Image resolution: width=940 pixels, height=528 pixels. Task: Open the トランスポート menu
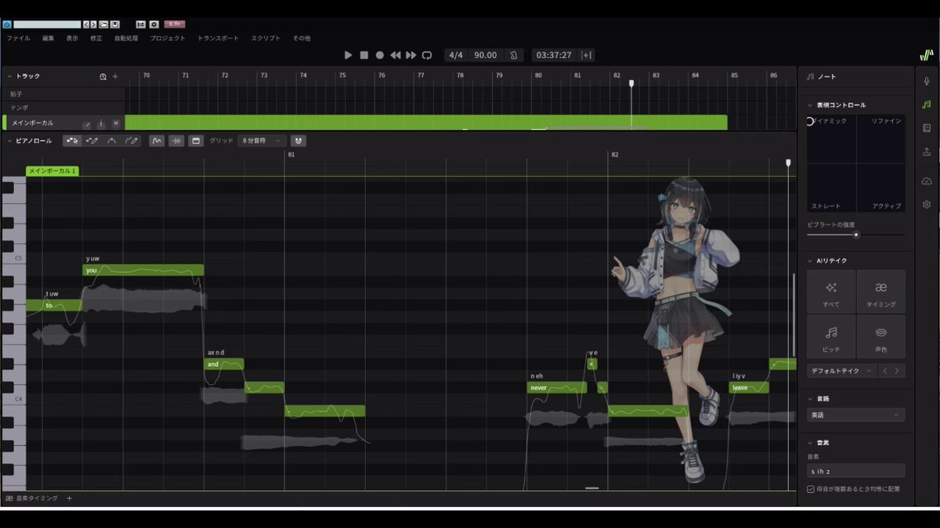coord(218,38)
